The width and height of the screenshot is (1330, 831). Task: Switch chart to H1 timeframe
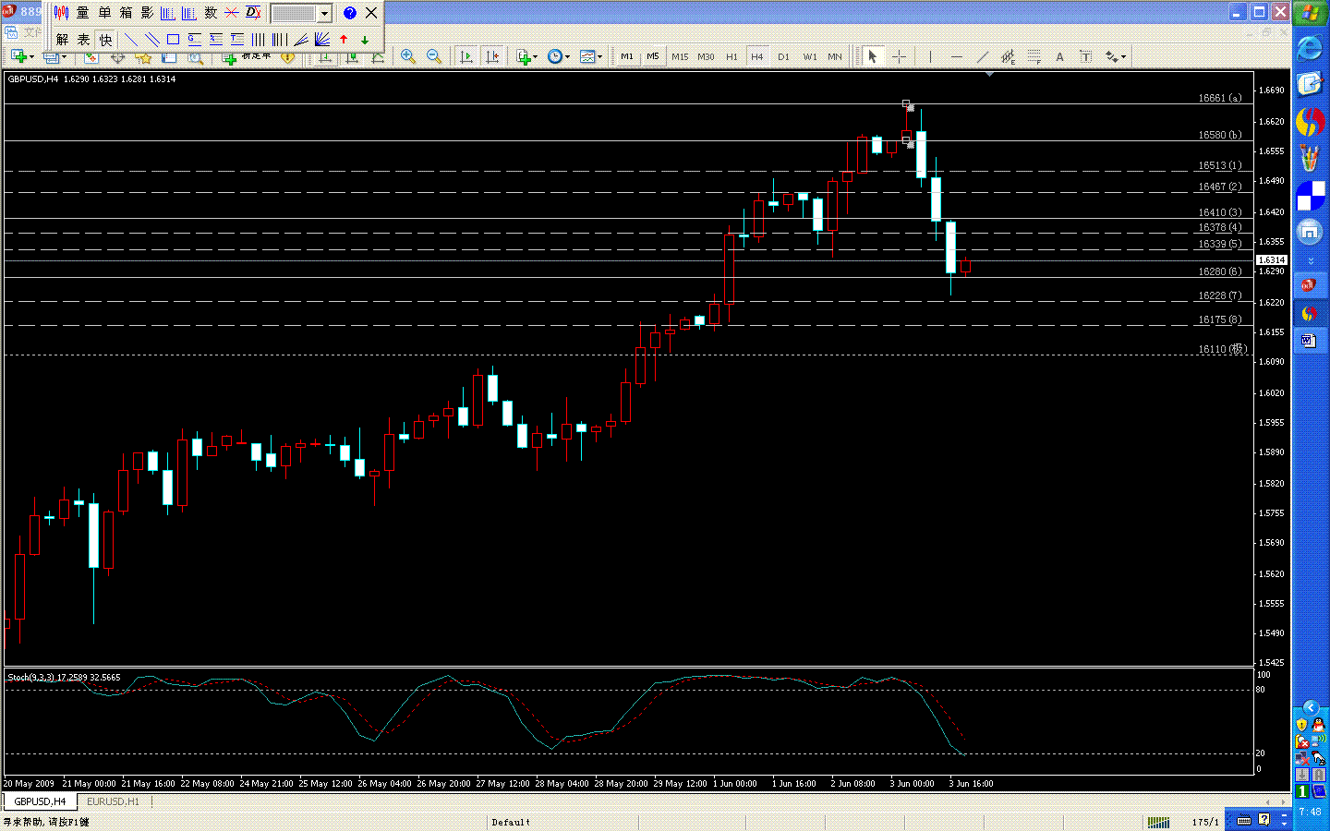pos(731,57)
